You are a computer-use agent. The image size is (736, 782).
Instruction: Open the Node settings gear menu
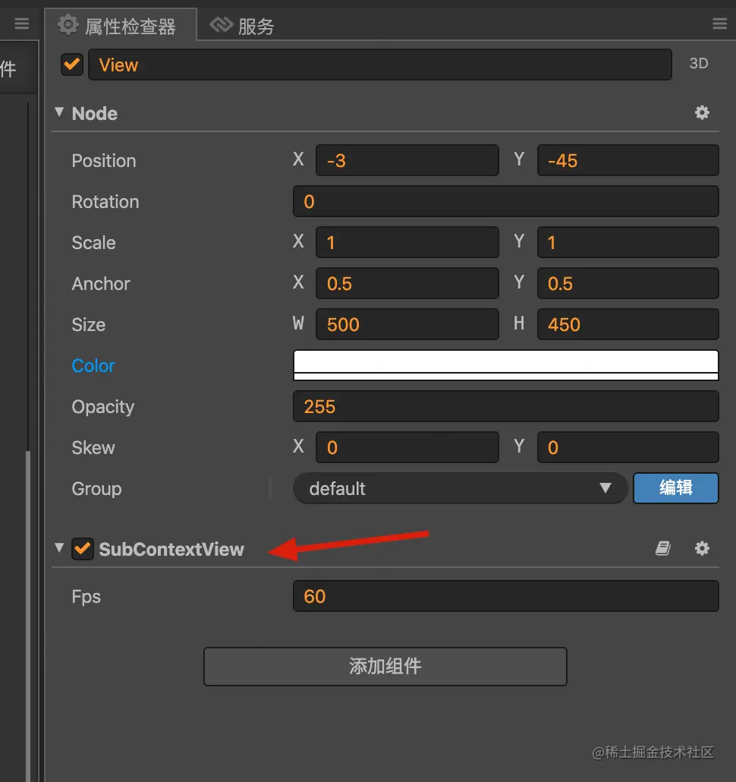click(702, 112)
